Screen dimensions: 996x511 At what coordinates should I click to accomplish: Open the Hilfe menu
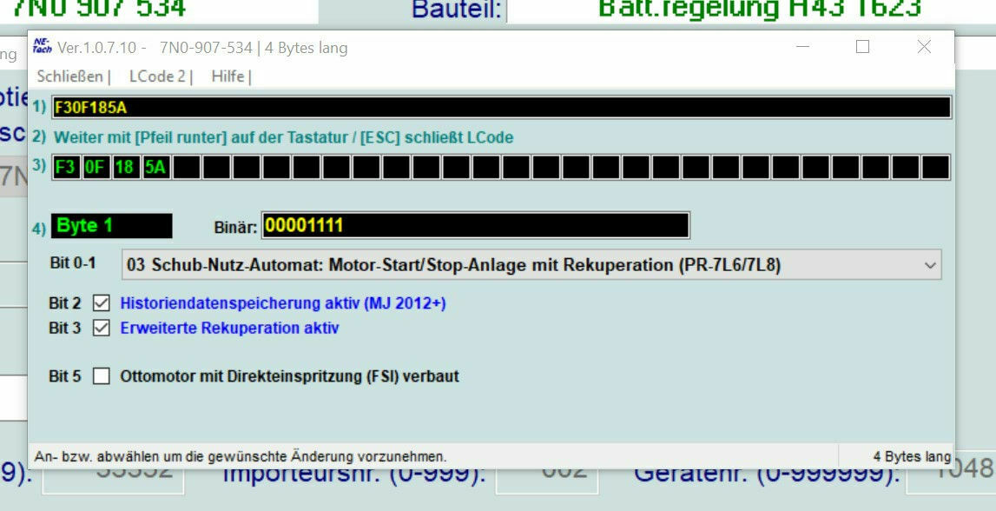tap(228, 76)
